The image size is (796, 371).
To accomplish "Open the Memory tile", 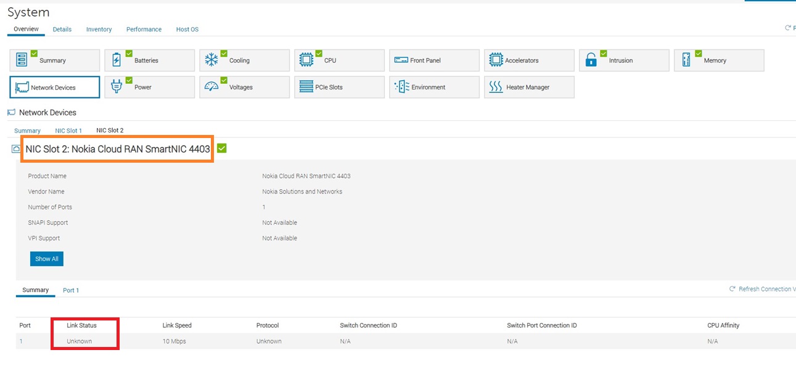I will coord(719,60).
